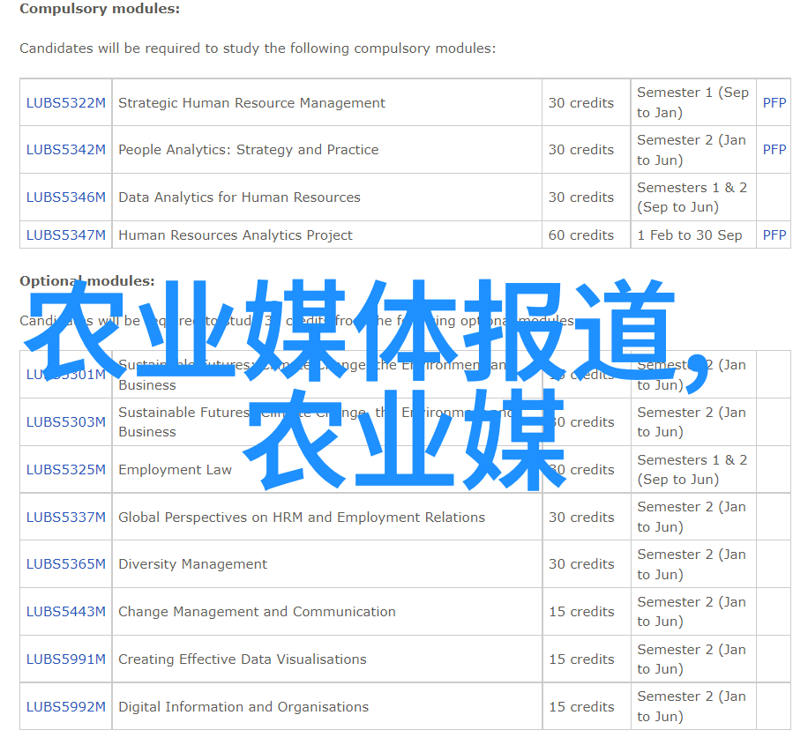The height and width of the screenshot is (745, 808).
Task: Open the LUBS5365M module link
Action: pyautogui.click(x=66, y=563)
